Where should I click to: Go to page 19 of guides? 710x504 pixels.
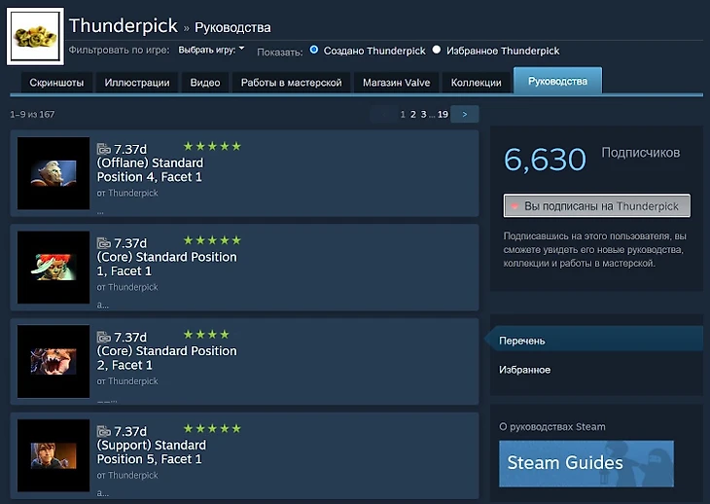coord(443,115)
